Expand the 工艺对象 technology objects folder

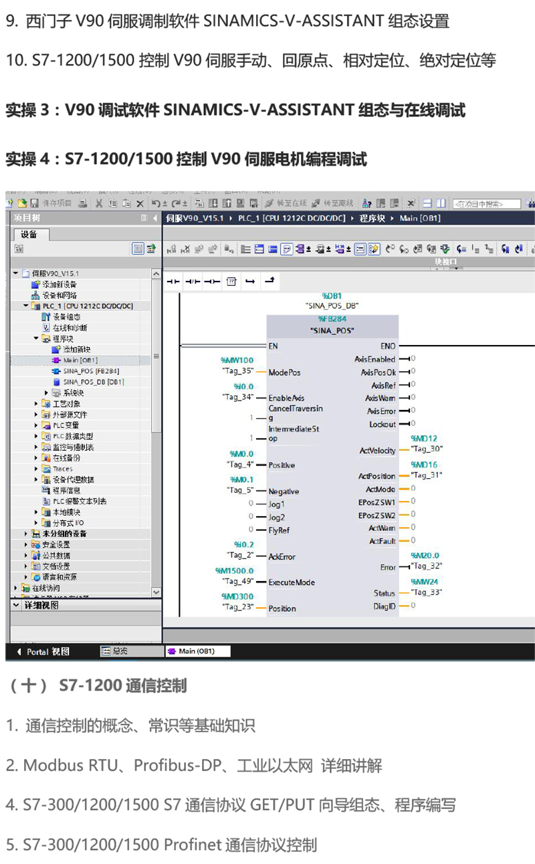[x=37, y=403]
